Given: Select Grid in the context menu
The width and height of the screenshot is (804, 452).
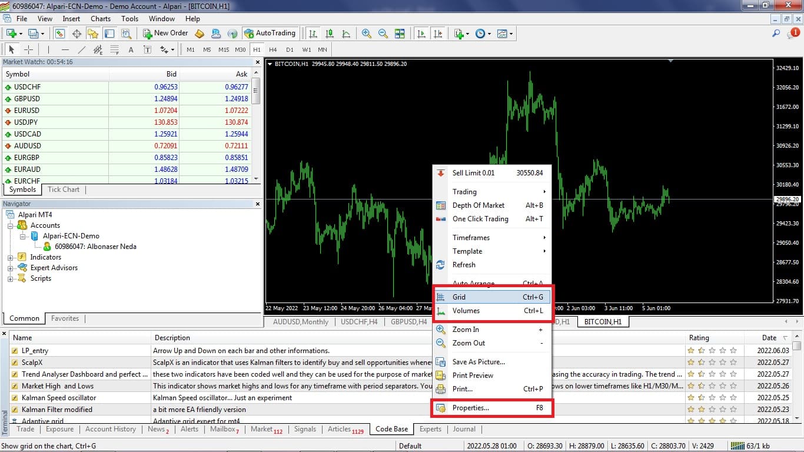Looking at the screenshot, I should 492,297.
